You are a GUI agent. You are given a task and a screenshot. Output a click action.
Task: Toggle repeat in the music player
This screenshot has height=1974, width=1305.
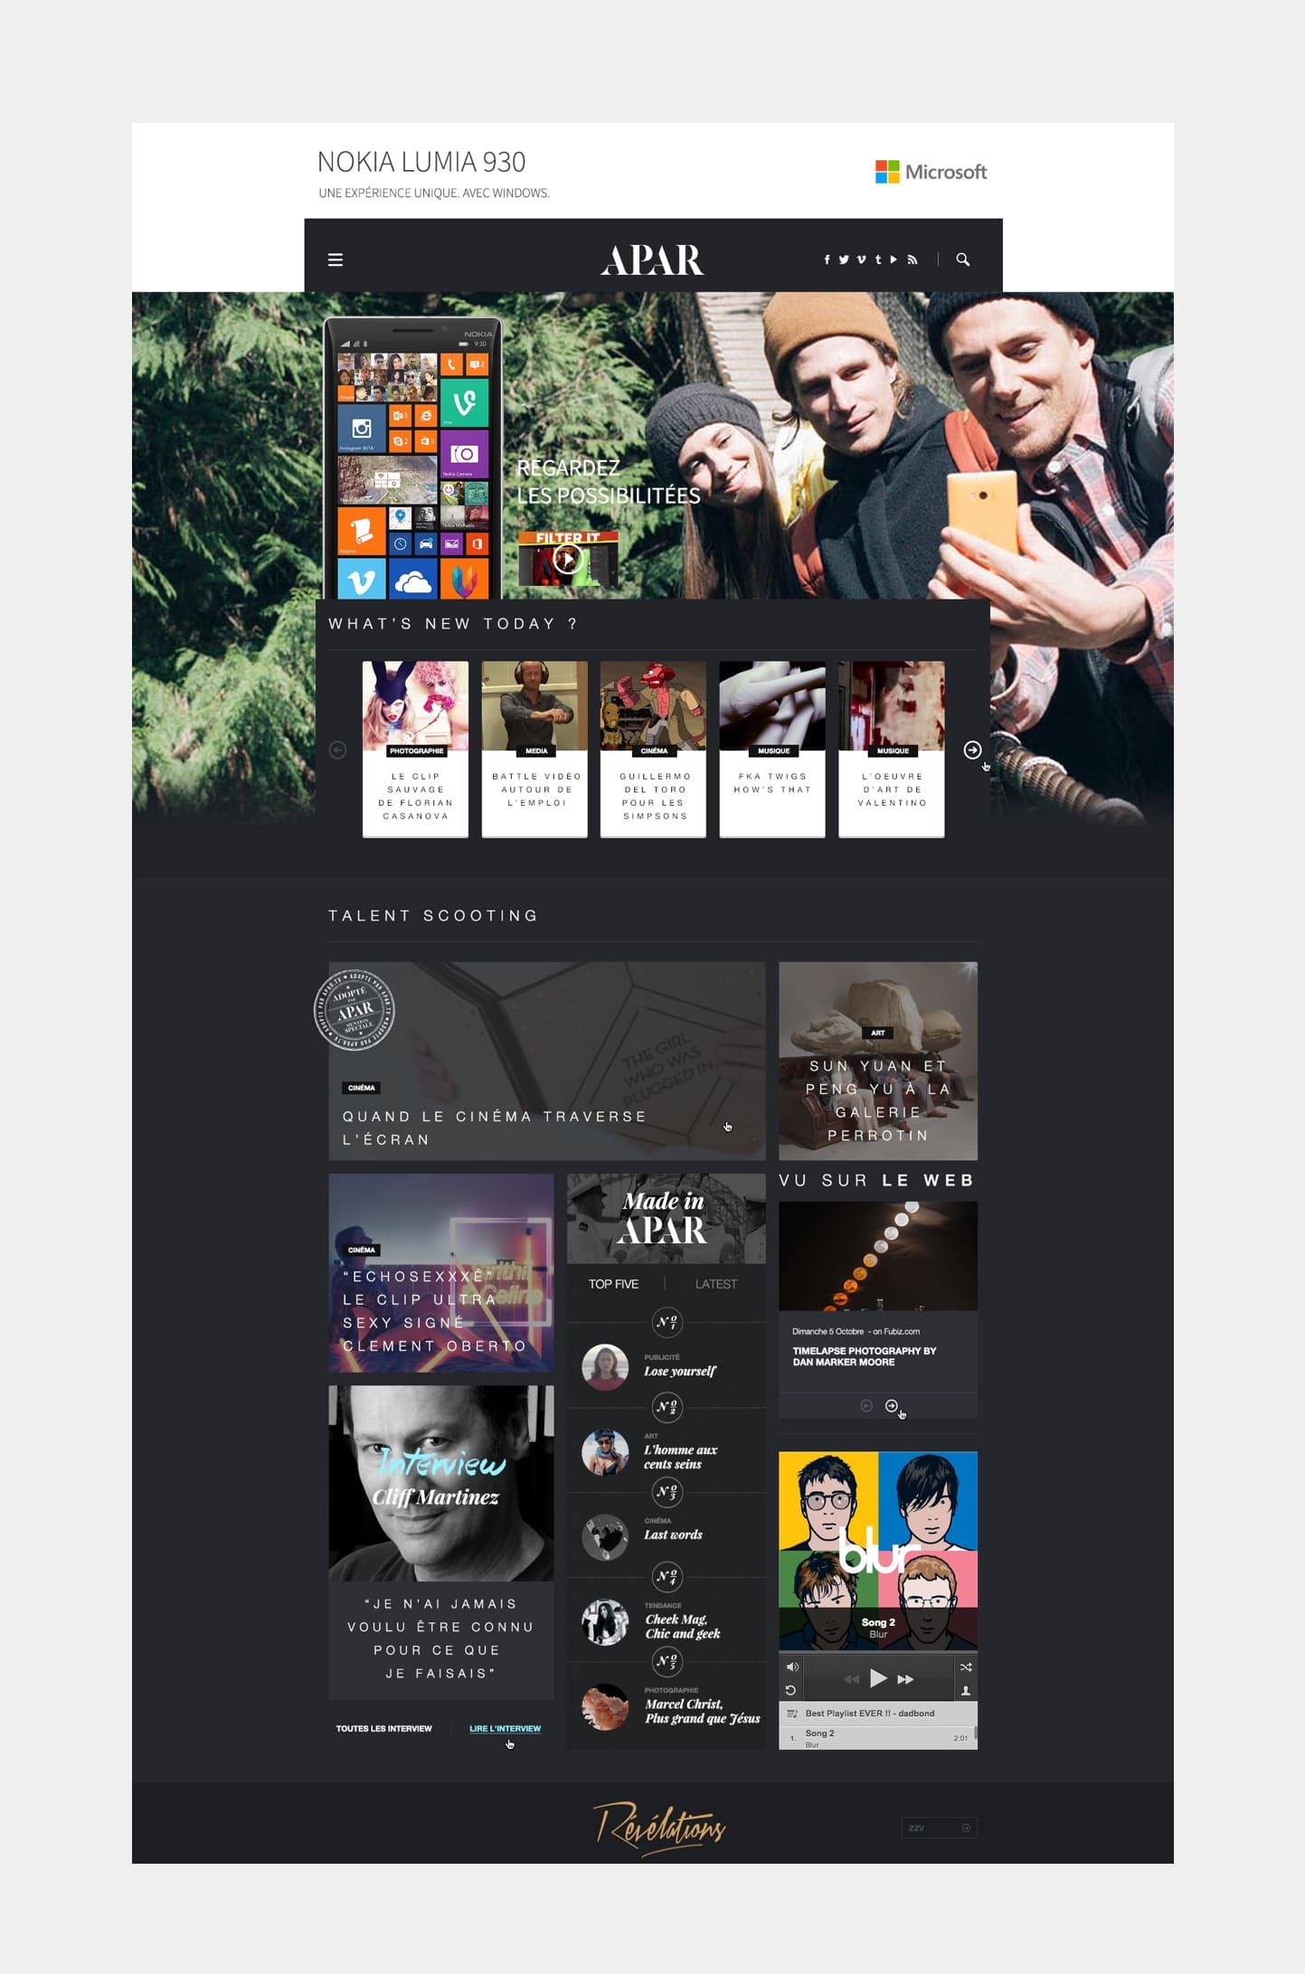pos(791,1690)
